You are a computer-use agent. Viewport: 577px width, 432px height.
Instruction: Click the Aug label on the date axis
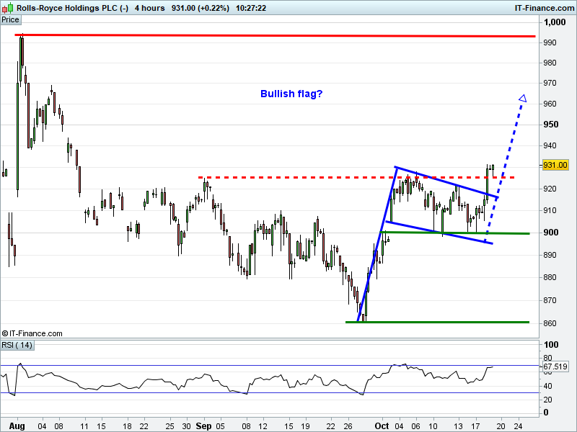(17, 426)
